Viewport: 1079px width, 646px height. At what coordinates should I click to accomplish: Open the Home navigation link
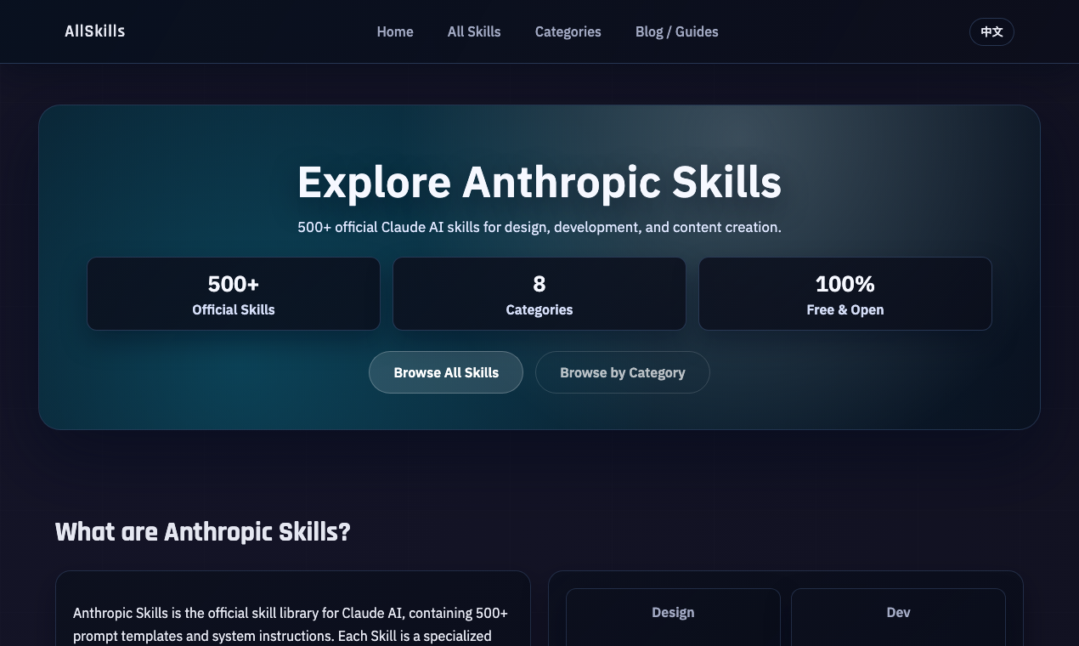pyautogui.click(x=395, y=31)
